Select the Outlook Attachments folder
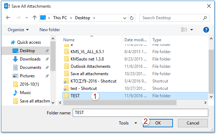217x135 pixels. [91, 66]
